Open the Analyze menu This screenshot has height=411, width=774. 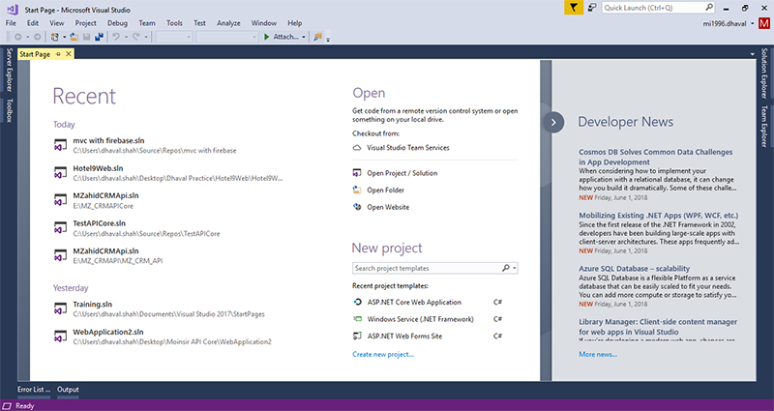pos(229,21)
